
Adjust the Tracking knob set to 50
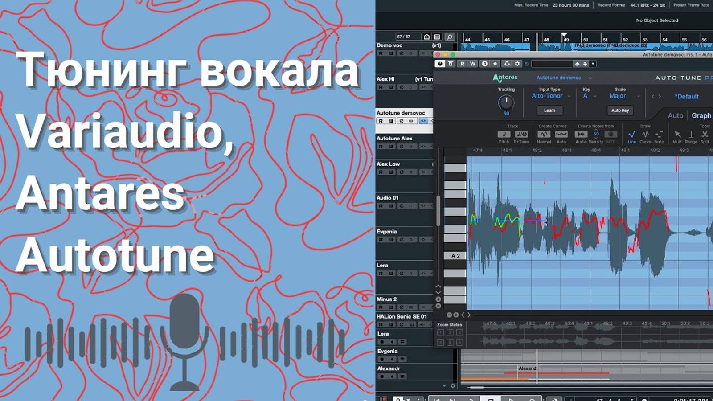(506, 102)
